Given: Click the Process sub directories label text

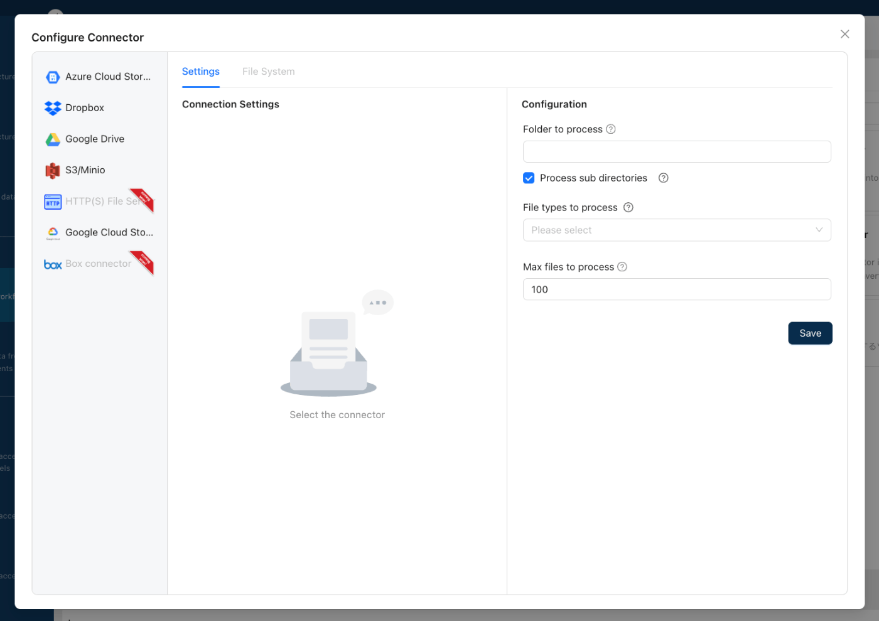Looking at the screenshot, I should point(593,178).
